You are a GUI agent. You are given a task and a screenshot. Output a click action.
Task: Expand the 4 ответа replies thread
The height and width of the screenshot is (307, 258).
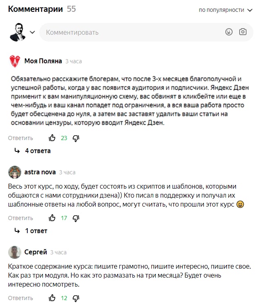[38, 151]
